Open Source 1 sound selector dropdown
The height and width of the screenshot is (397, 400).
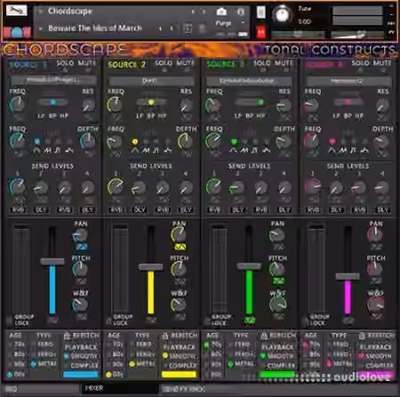53,80
